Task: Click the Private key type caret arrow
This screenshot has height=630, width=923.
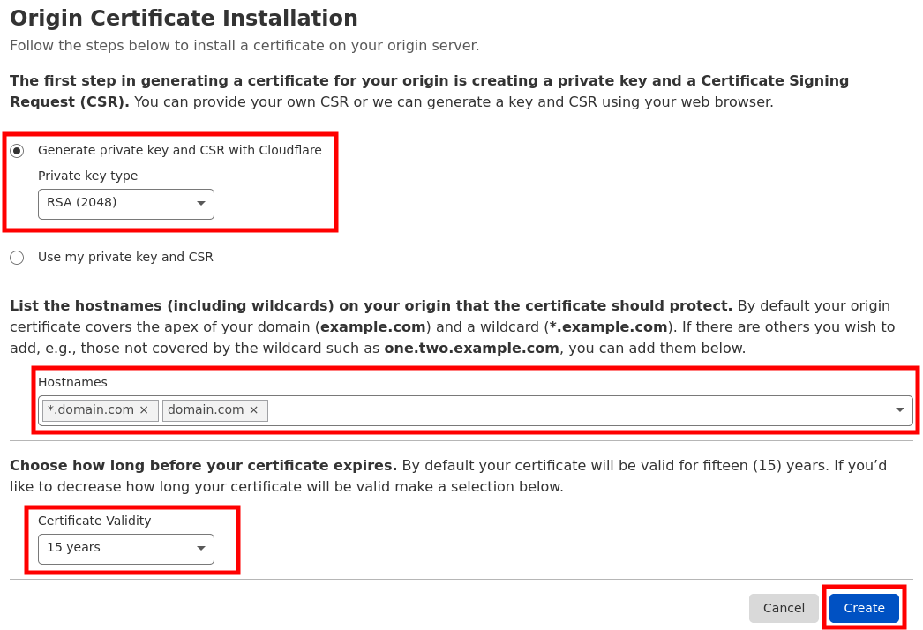Action: click(201, 203)
